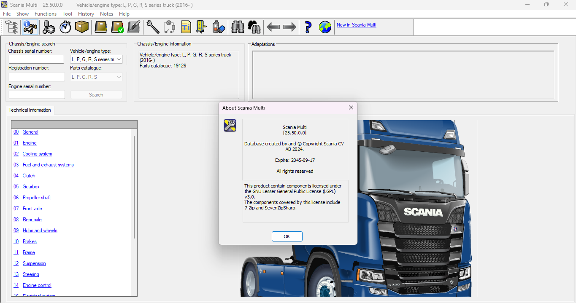Click the single binoculars search icon
Image resolution: width=576 pixels, height=303 pixels.
[238, 27]
